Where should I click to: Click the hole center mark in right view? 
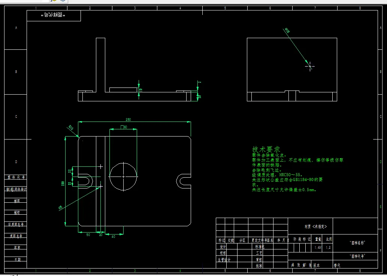pyautogui.click(x=310, y=67)
